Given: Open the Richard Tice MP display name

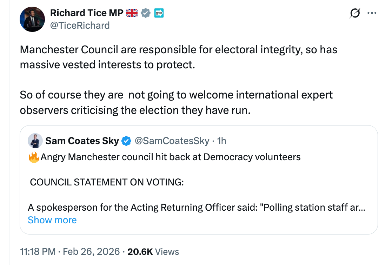Looking at the screenshot, I should point(87,13).
